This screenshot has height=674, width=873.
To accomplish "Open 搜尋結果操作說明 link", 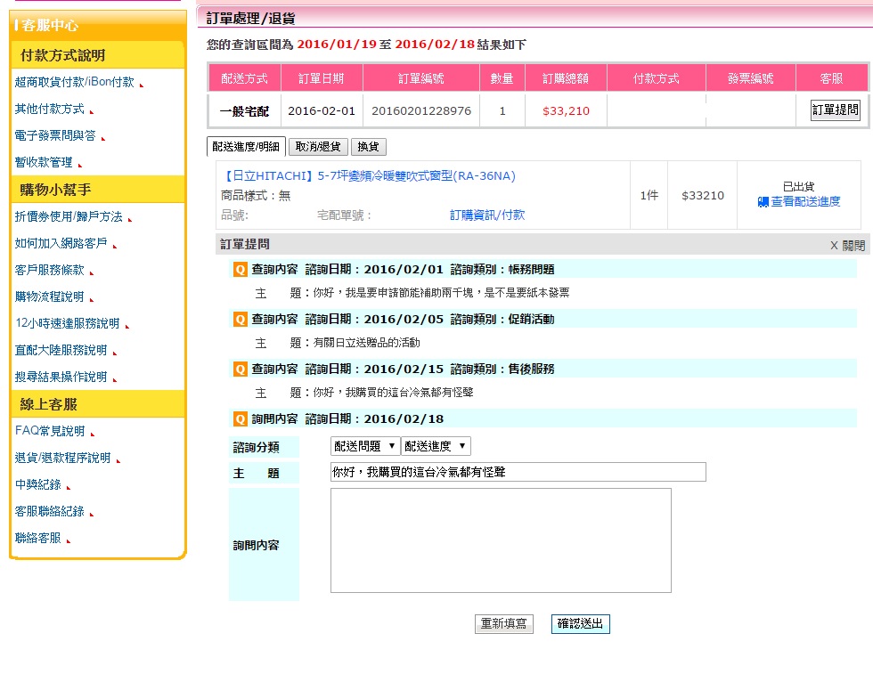I will click(x=61, y=378).
